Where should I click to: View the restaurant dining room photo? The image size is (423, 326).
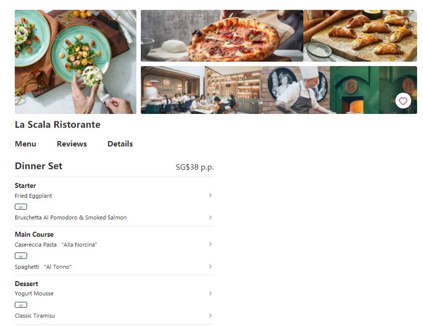[201, 90]
